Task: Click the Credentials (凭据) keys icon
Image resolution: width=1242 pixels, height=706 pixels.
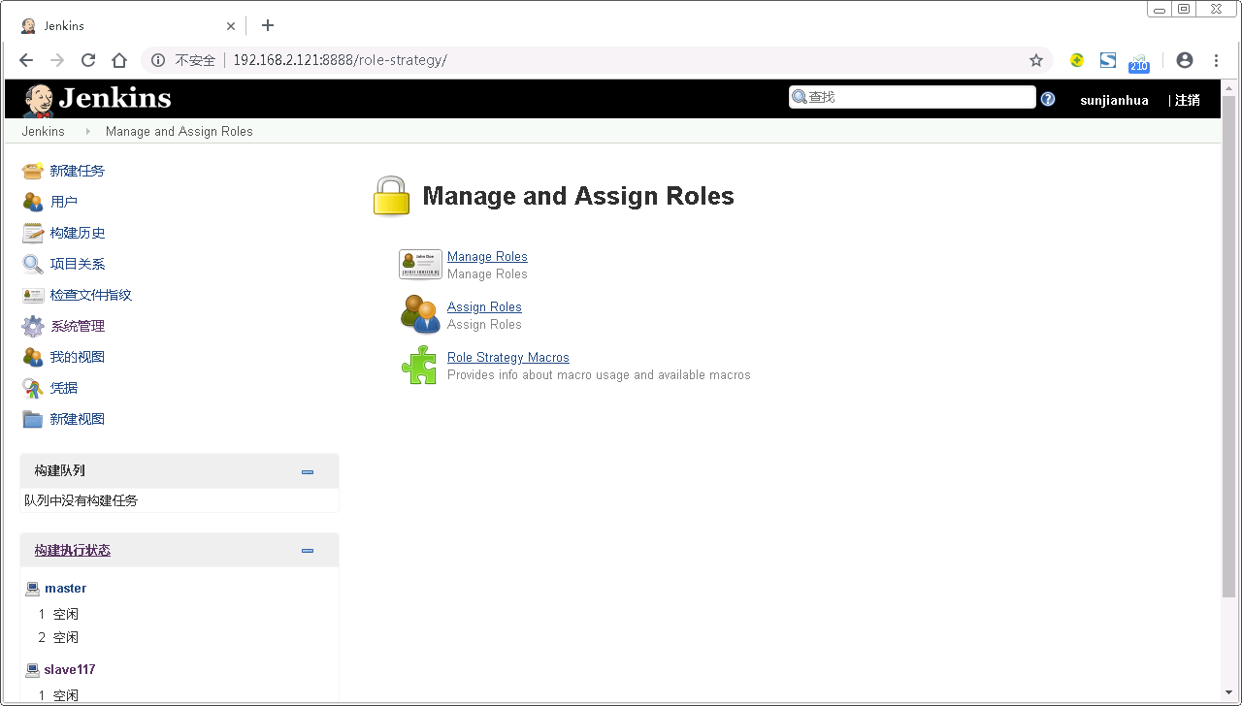Action: (33, 388)
